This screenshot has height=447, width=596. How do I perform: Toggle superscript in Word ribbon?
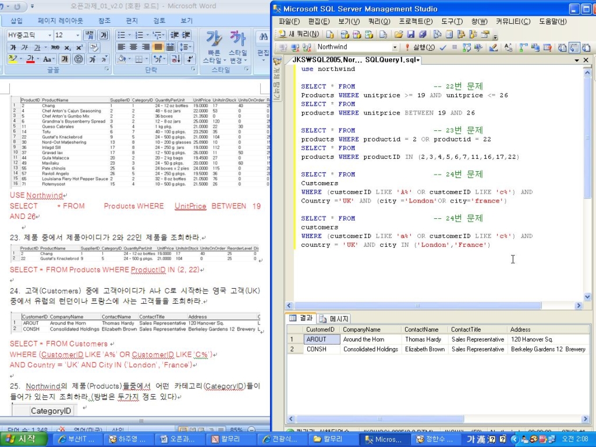click(x=79, y=48)
